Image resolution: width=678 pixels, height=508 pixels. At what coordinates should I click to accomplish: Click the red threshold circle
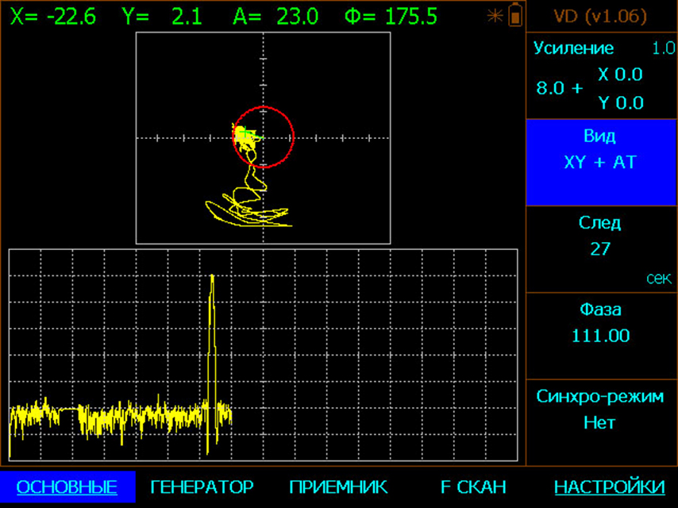tap(264, 137)
